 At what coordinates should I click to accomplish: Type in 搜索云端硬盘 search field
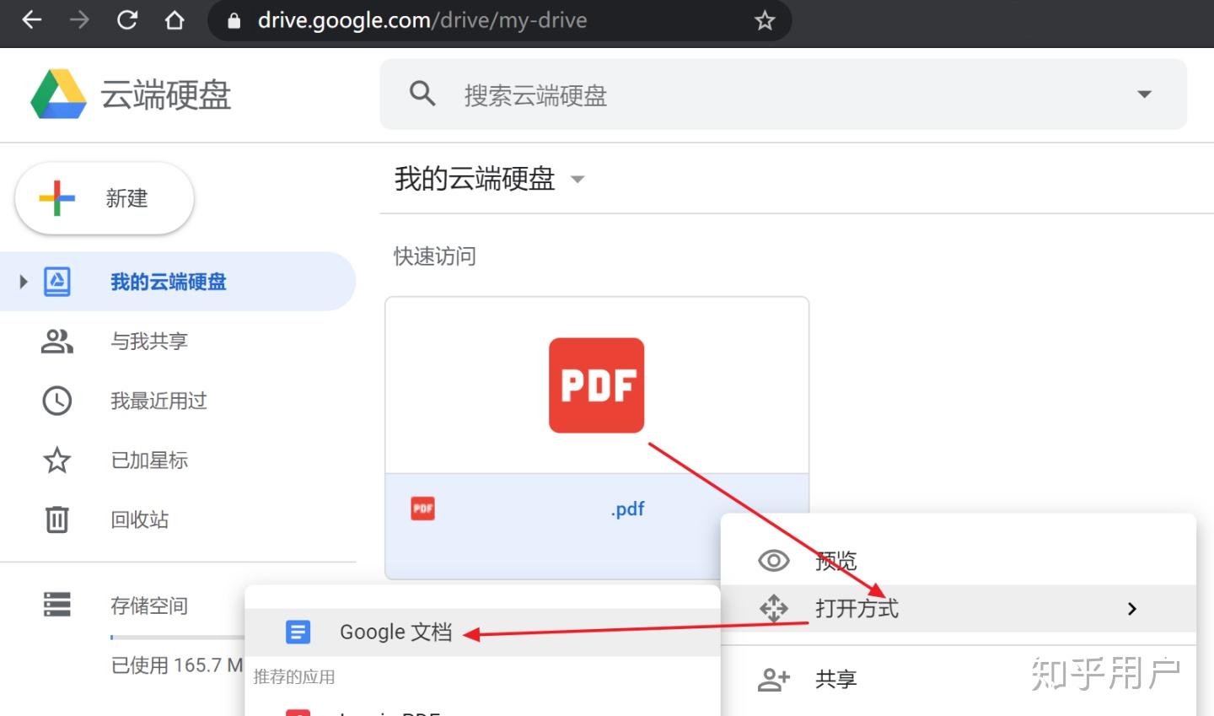coord(783,94)
